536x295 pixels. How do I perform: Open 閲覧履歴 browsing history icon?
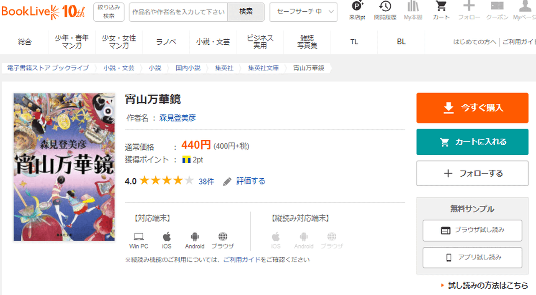[385, 10]
